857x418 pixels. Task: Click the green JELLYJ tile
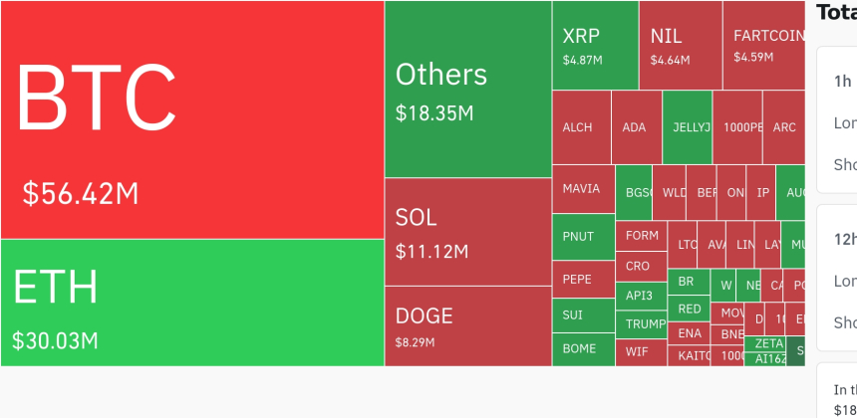(x=688, y=127)
